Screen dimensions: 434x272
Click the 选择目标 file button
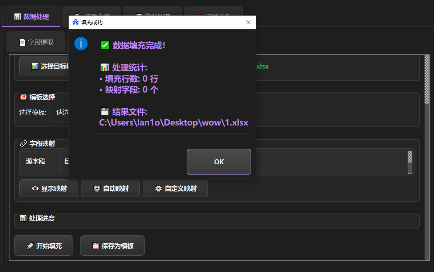click(x=44, y=66)
